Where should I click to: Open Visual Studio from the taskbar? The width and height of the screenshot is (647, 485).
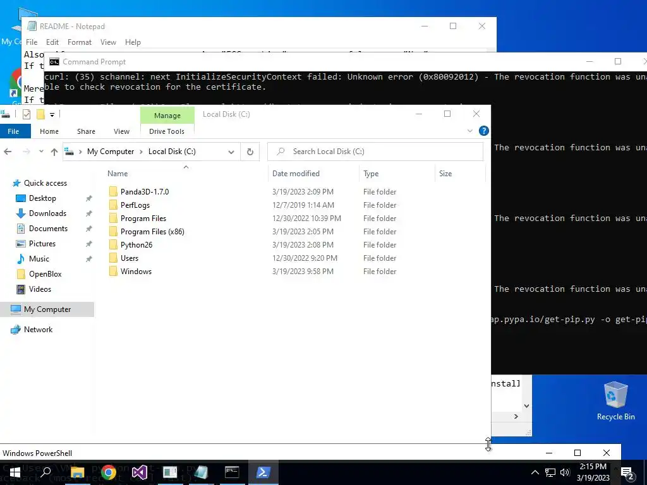[x=139, y=472]
